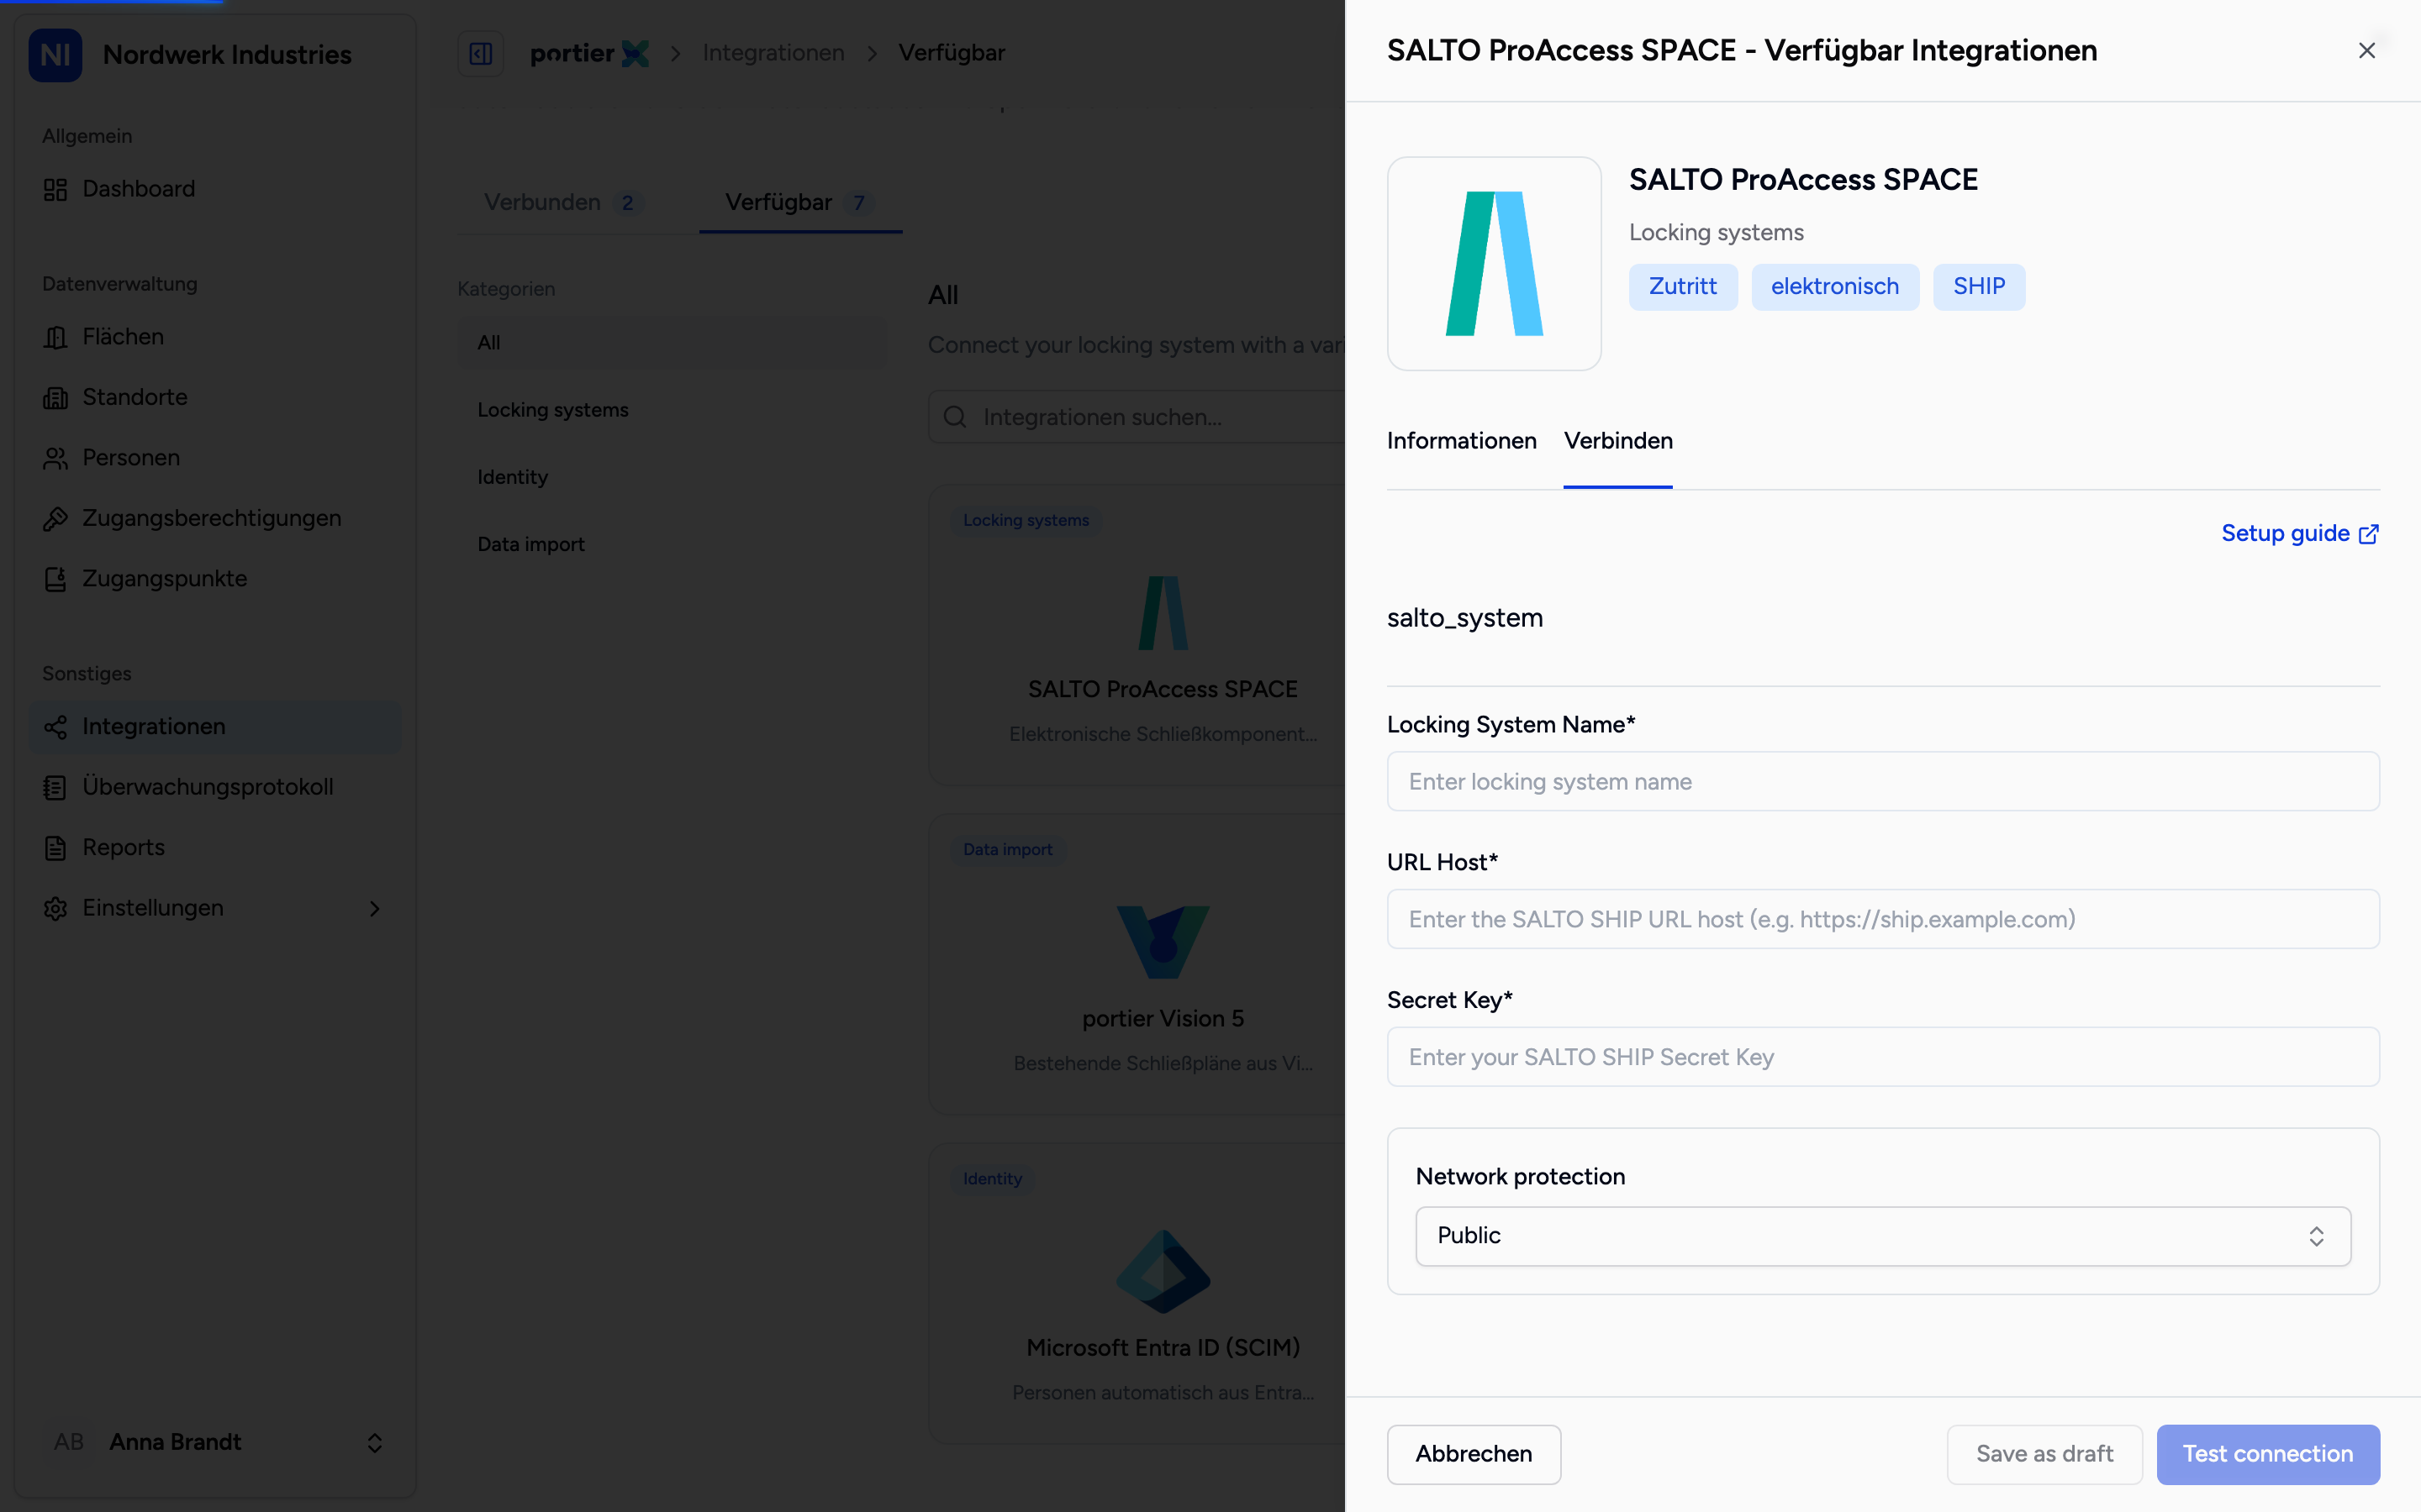Image resolution: width=2421 pixels, height=1512 pixels.
Task: Select the Data import category
Action: [672, 544]
